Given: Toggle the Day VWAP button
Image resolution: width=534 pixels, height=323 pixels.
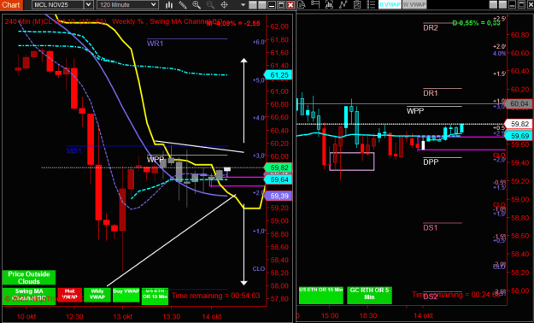Looking at the screenshot, I should point(126,295).
